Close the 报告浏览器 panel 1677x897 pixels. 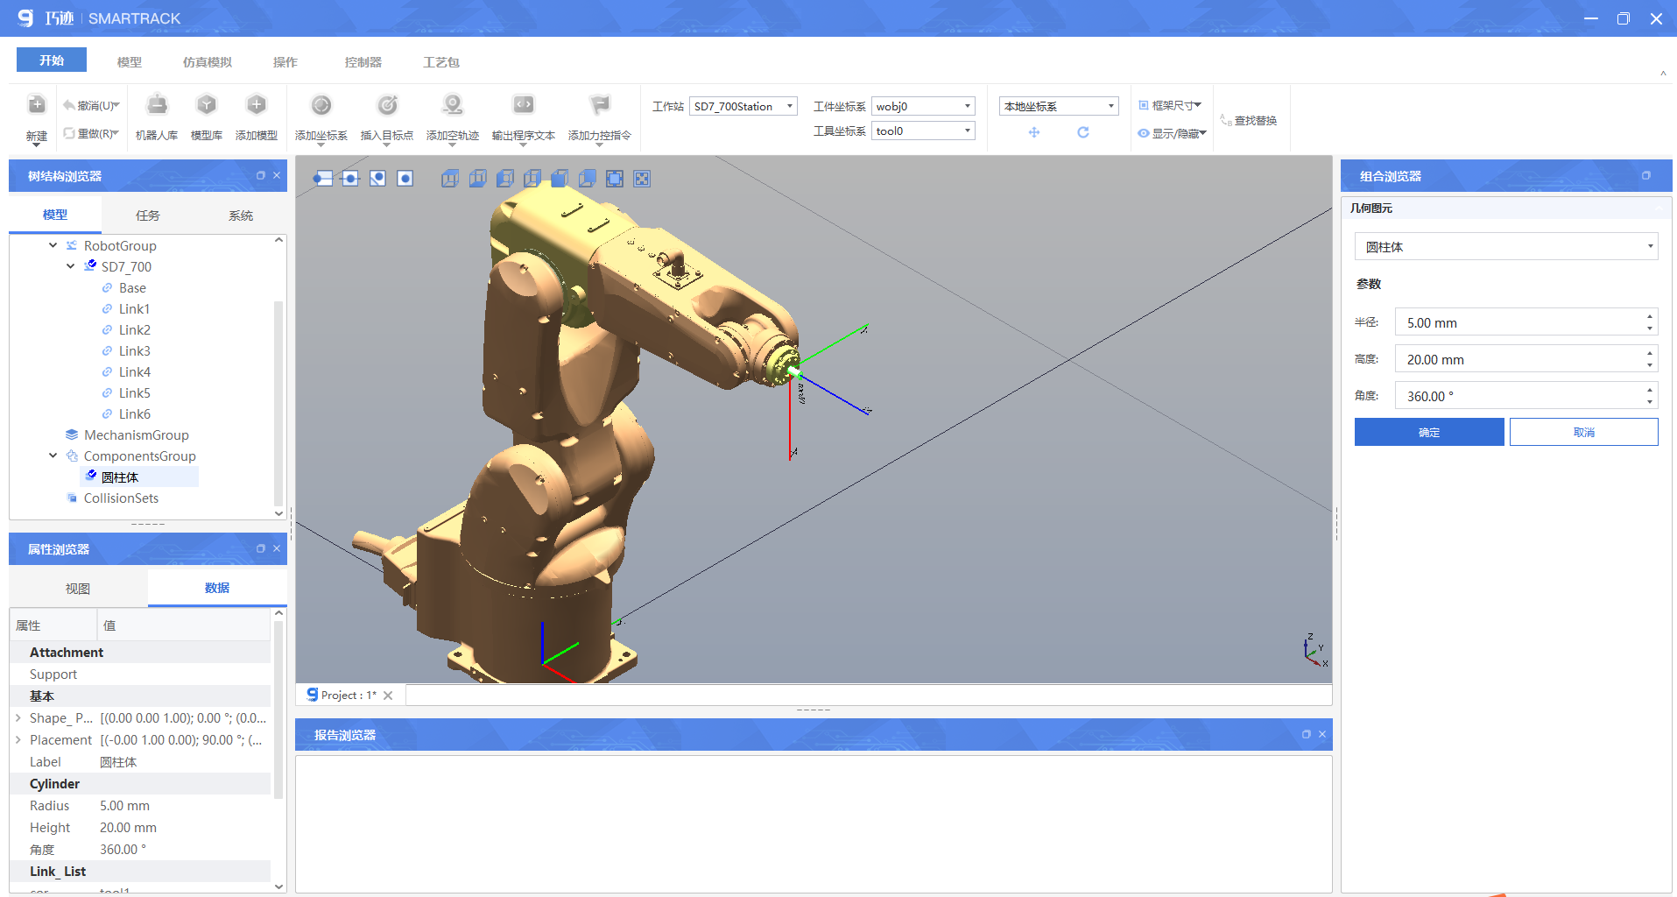tap(1322, 734)
